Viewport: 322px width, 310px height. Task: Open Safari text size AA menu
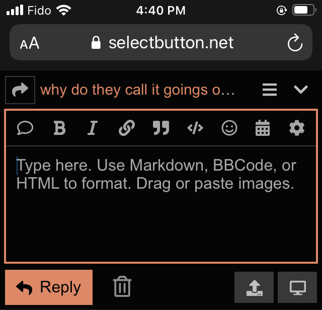point(29,43)
